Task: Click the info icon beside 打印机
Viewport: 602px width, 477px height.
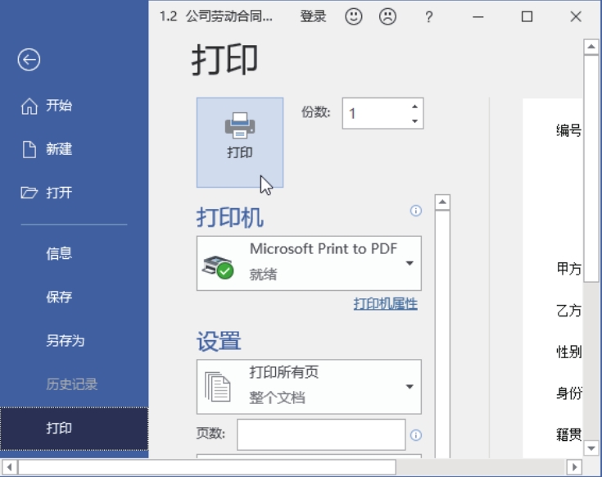Action: pyautogui.click(x=416, y=211)
